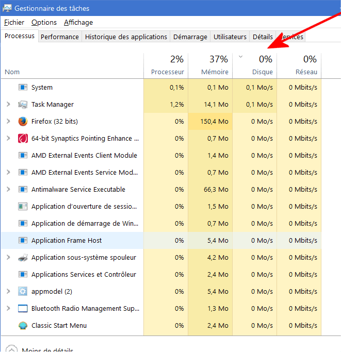Click Firefox's 150,4 Mo memory value

pyautogui.click(x=215, y=122)
